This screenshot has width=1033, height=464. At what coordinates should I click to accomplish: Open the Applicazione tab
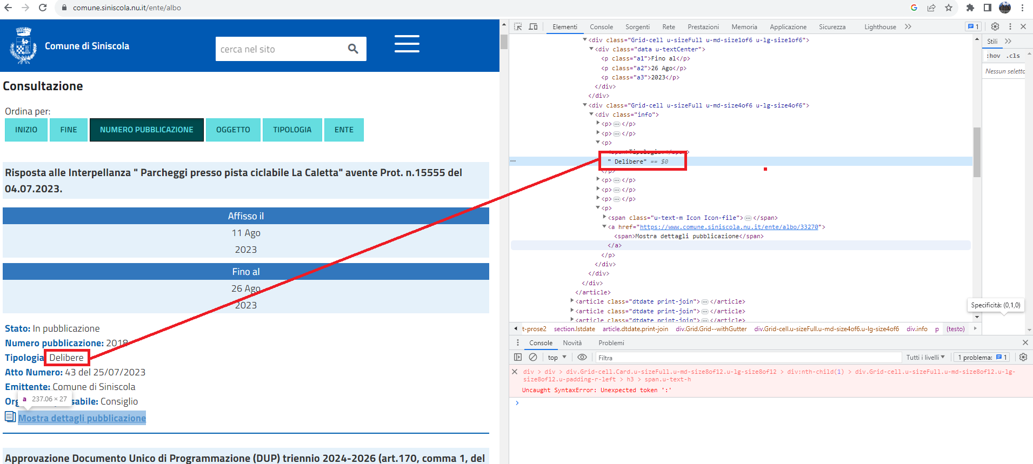click(x=788, y=27)
